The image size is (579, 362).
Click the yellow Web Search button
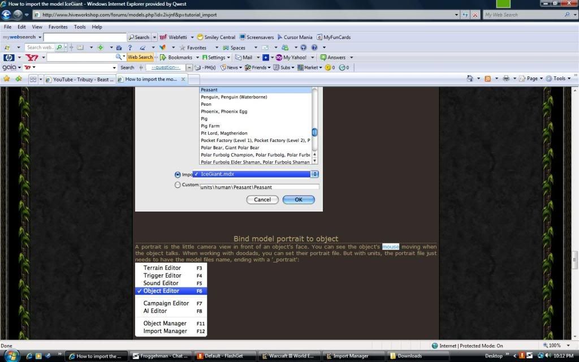point(140,57)
